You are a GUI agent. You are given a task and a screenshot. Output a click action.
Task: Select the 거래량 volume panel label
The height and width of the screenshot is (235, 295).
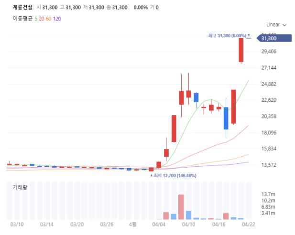(20, 187)
